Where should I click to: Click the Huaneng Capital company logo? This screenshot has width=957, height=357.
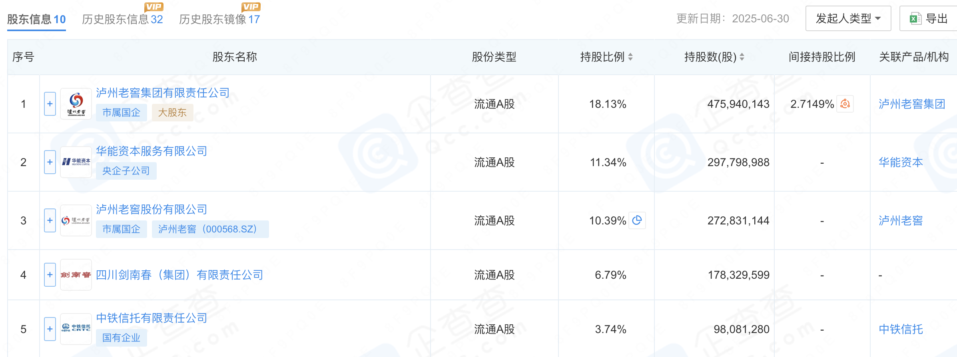tap(76, 162)
